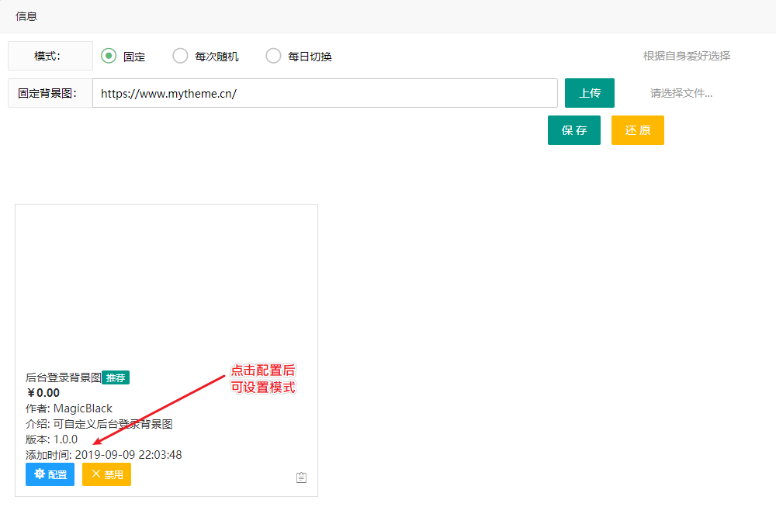Open the 信息 tab header
The width and height of the screenshot is (776, 510).
tap(26, 16)
